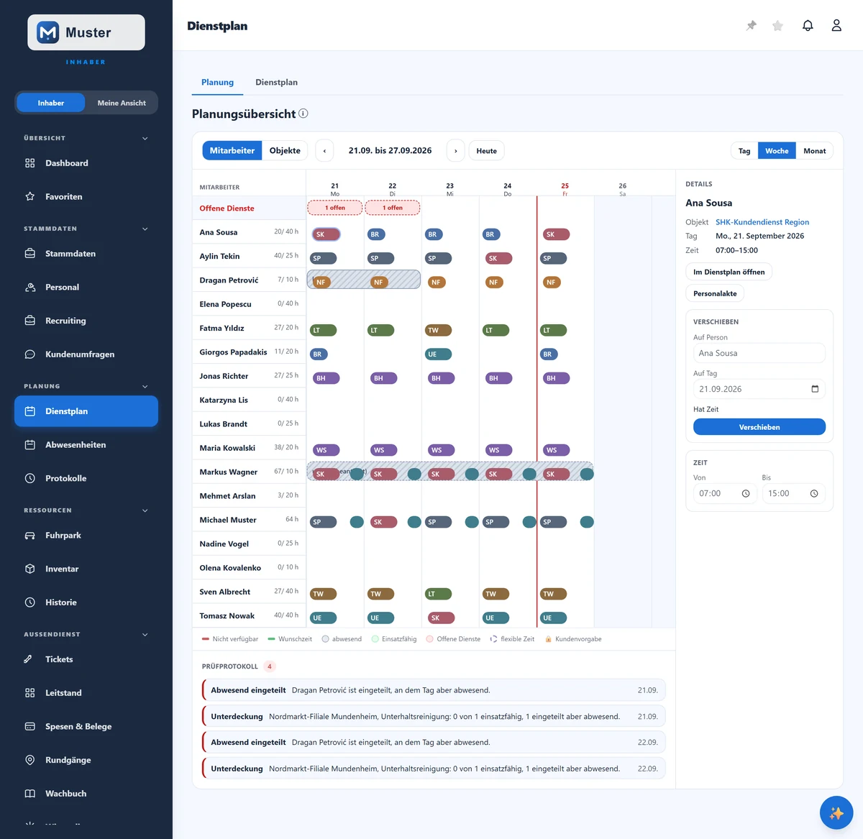Open the user profile icon
Viewport: 863px width, 839px height.
836,26
